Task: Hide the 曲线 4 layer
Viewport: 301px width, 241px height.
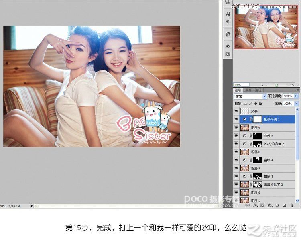Action: point(236,160)
